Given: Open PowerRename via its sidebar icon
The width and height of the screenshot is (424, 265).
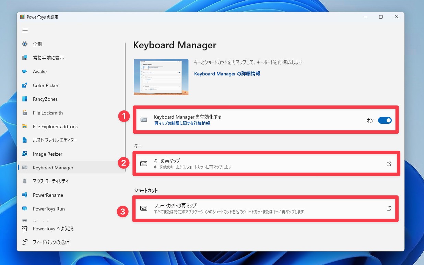Looking at the screenshot, I should point(25,195).
